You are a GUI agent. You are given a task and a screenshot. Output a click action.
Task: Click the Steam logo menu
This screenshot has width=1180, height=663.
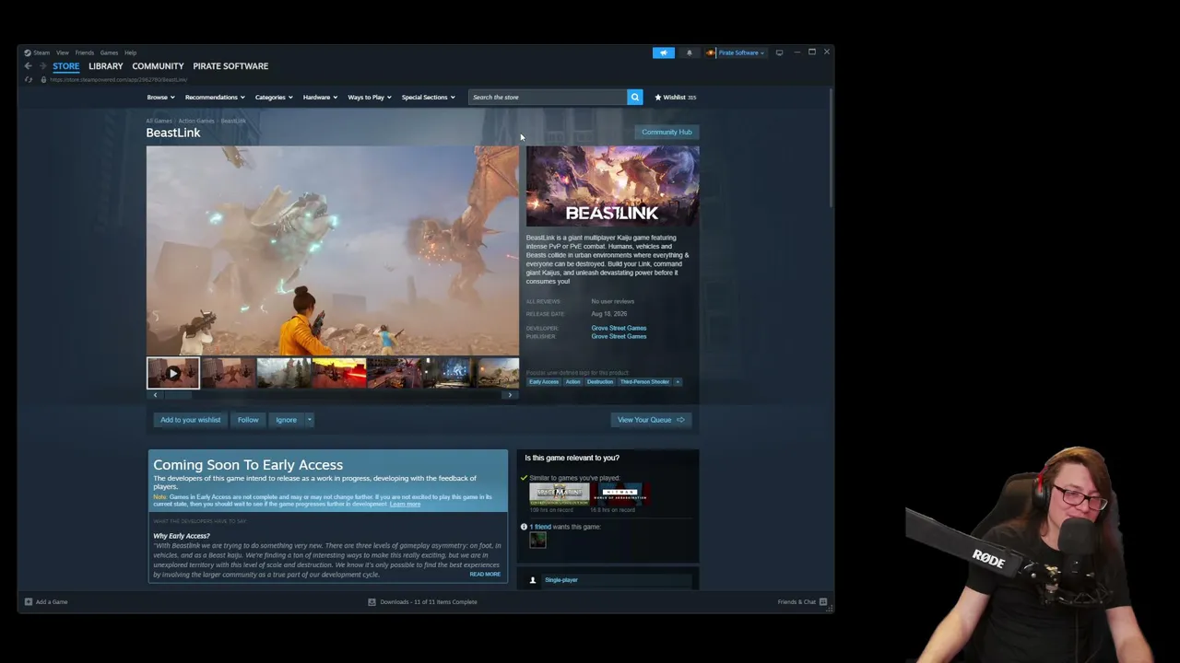pyautogui.click(x=37, y=52)
